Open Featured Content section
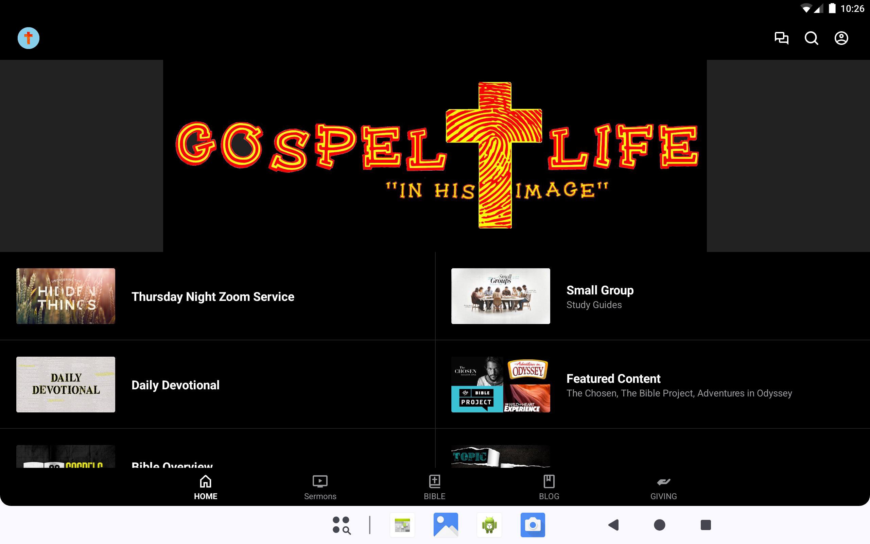The image size is (870, 544). click(652, 385)
